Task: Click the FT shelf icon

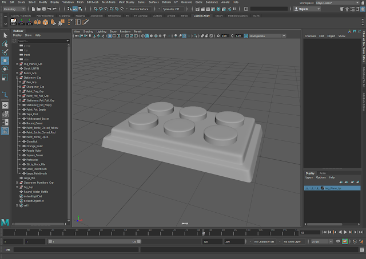Action: coord(22,22)
